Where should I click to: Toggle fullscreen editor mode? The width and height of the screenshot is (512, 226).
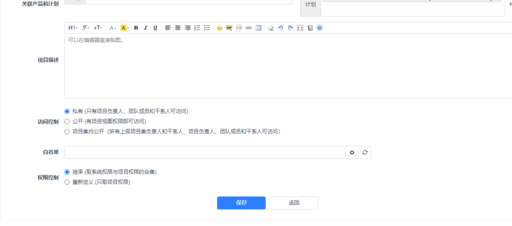300,28
